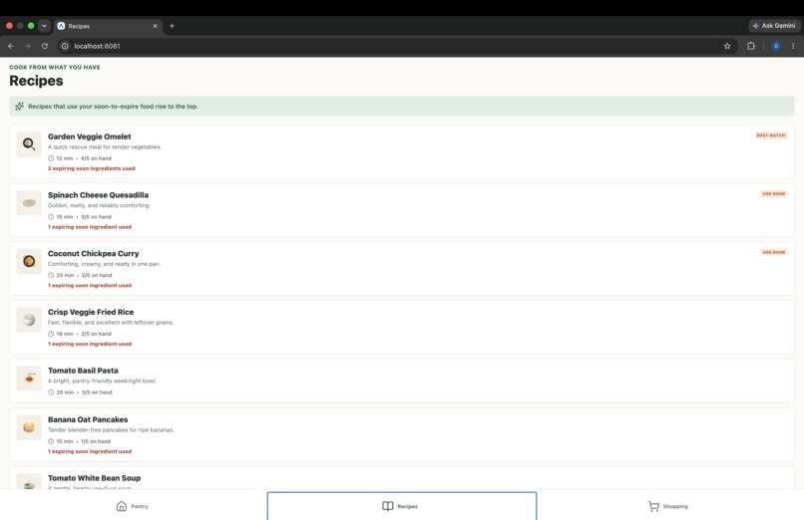Screen dimensions: 804x520
Task: Click 'Fast, flexible, and excellent with leftover grains' text
Action: tap(111, 323)
